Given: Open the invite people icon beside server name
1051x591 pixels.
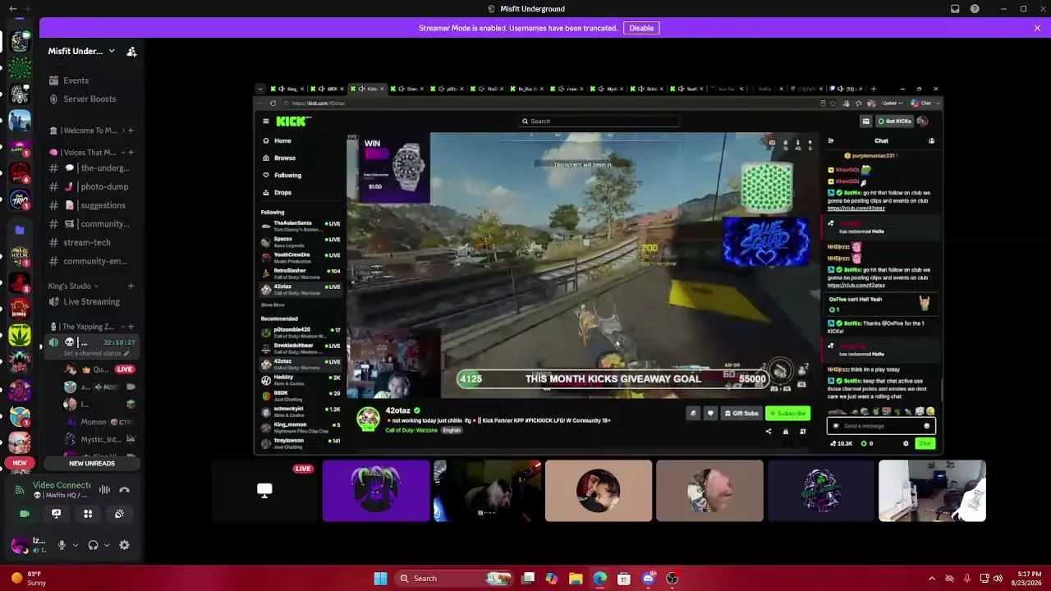Looking at the screenshot, I should (131, 51).
